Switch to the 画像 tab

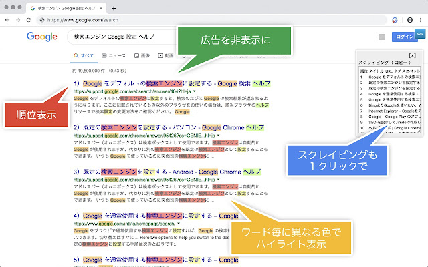click(x=142, y=55)
